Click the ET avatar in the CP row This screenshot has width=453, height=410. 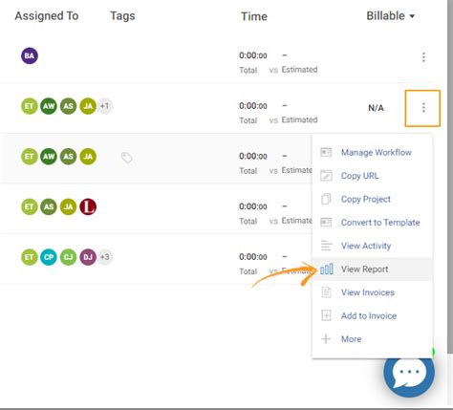(x=30, y=257)
